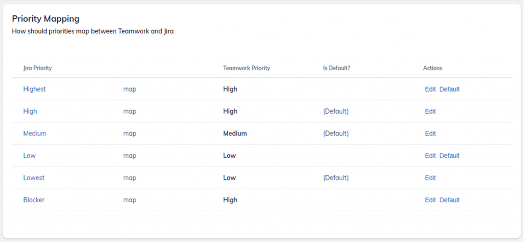Click the Jira Priority column header
The height and width of the screenshot is (242, 524).
point(37,68)
